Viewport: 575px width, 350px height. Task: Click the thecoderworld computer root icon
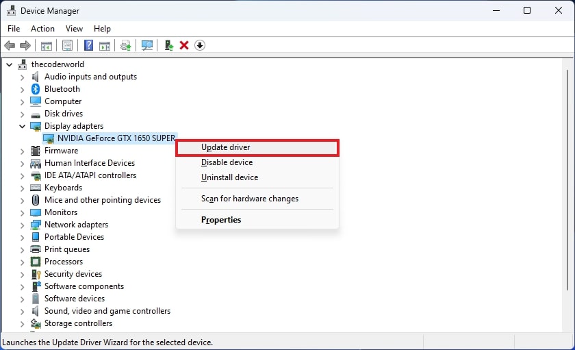point(23,64)
